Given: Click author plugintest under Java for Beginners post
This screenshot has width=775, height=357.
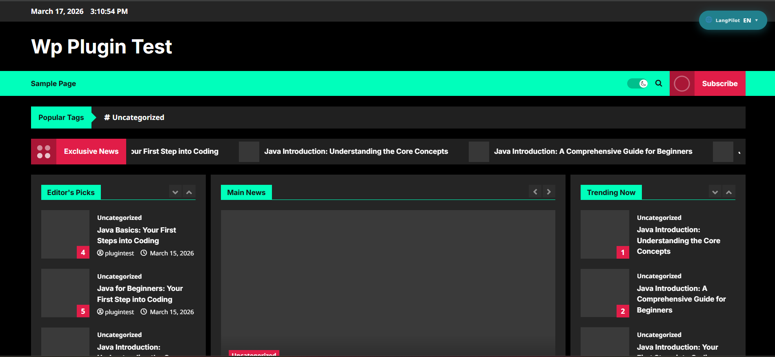Looking at the screenshot, I should point(119,312).
